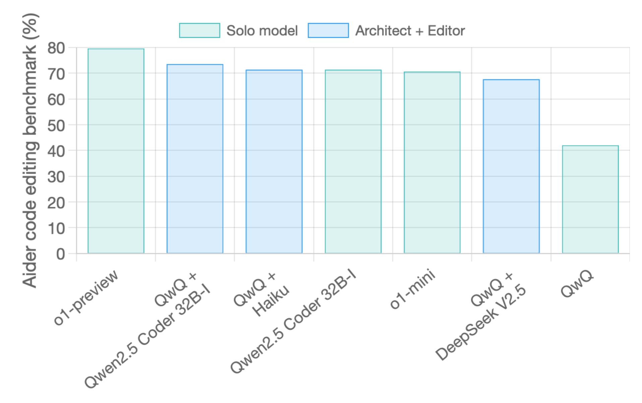Click the QwQ + Haiku axis label
The image size is (642, 403).
tap(261, 294)
